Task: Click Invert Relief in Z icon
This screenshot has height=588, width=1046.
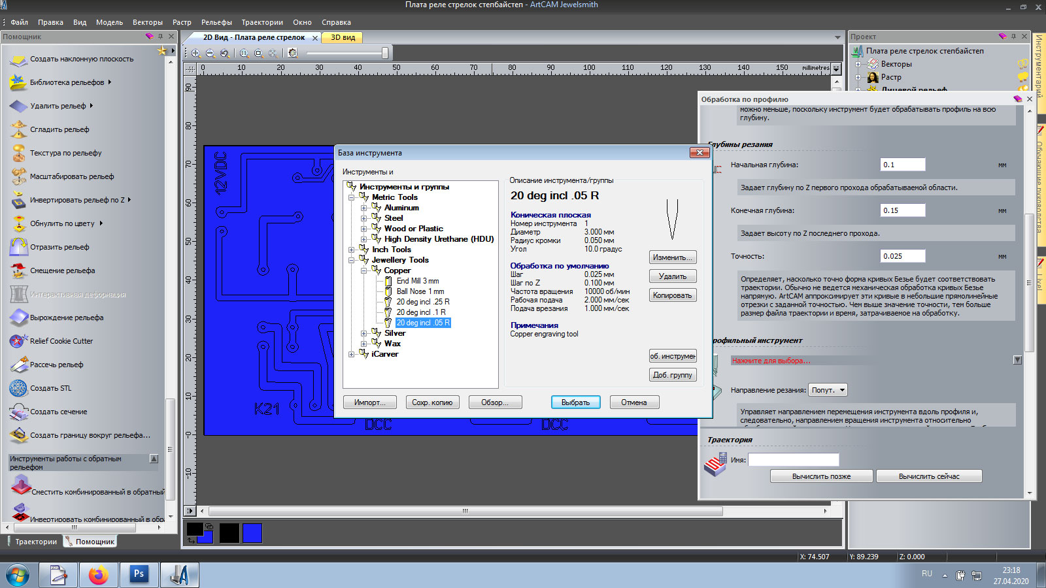Action: [18, 200]
